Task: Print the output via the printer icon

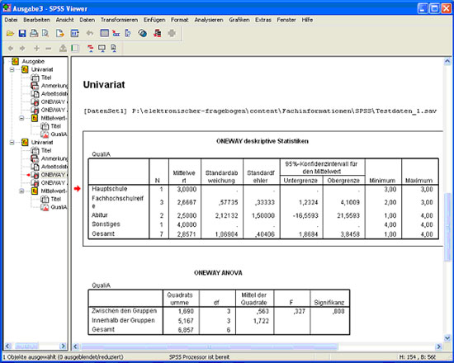Action: click(34, 34)
